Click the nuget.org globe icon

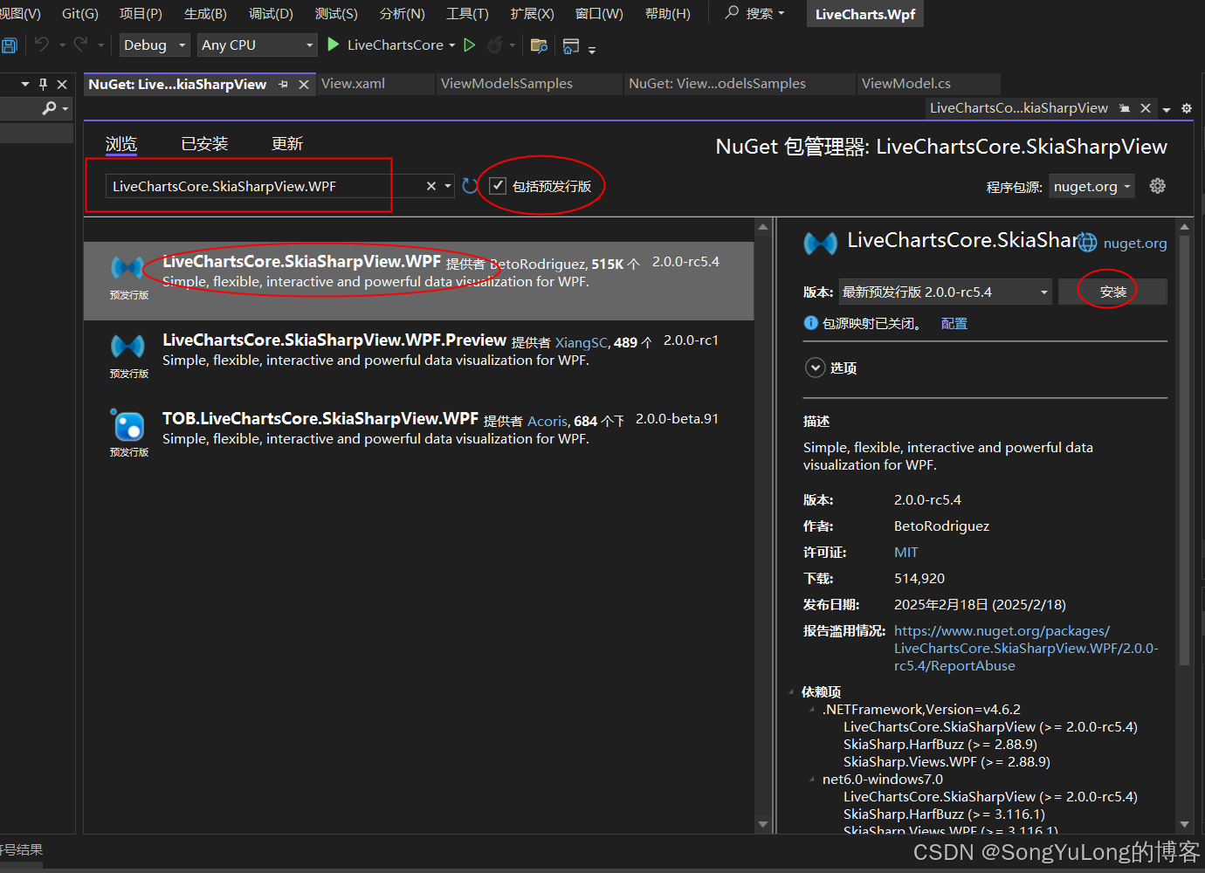(1087, 243)
